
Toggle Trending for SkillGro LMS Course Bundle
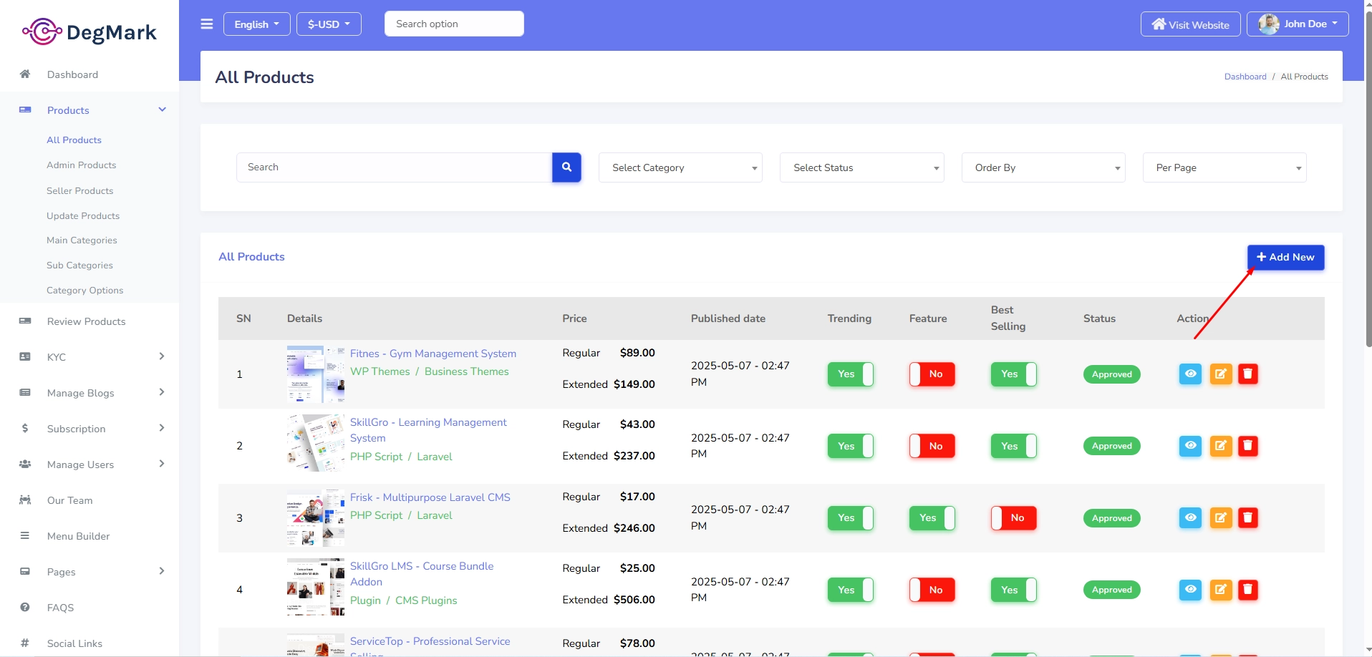coord(850,590)
